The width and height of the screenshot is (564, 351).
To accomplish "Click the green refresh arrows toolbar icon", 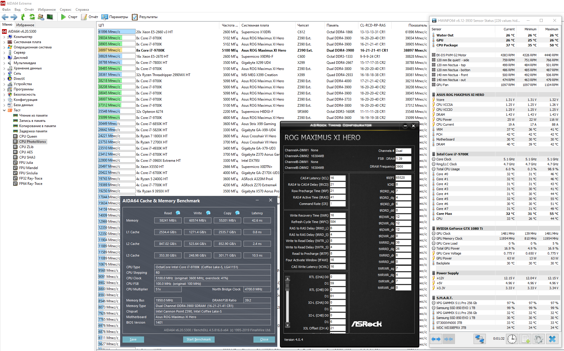I will tap(32, 17).
